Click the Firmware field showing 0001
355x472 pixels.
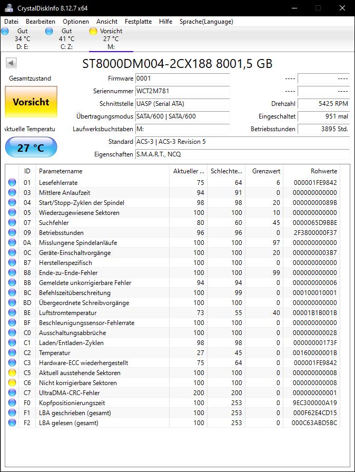182,78
